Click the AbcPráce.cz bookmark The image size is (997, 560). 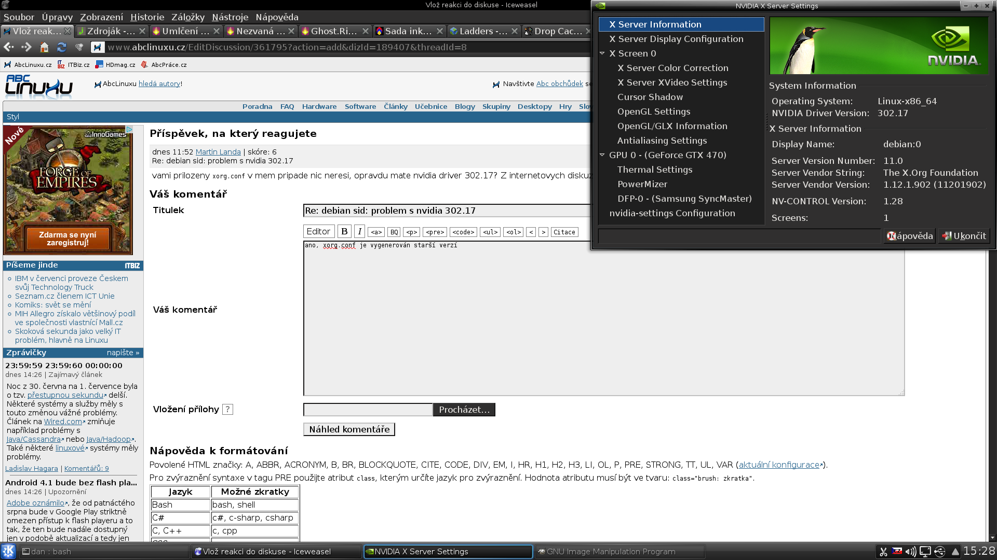pyautogui.click(x=164, y=65)
